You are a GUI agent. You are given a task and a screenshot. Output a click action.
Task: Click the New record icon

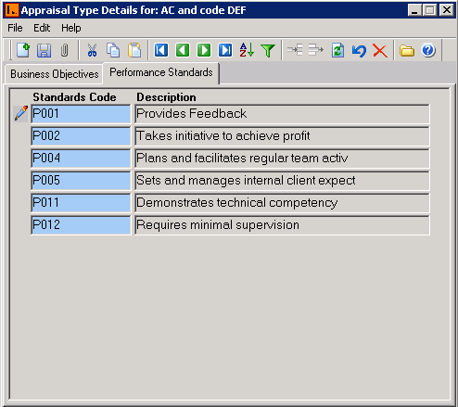click(23, 50)
